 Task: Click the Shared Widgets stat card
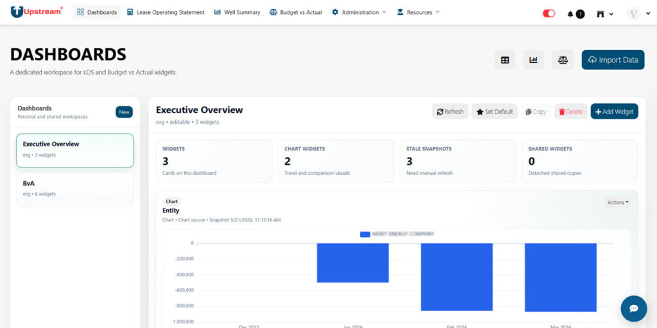click(x=580, y=161)
